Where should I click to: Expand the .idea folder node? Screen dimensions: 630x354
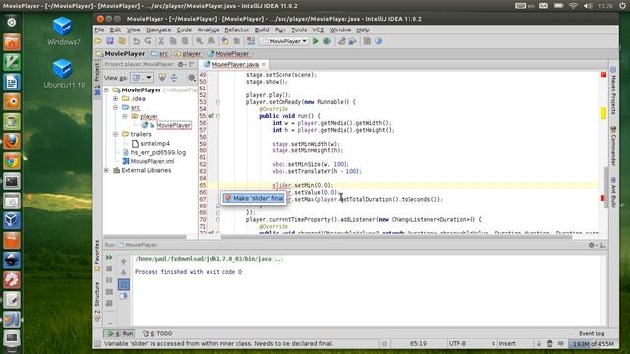116,98
